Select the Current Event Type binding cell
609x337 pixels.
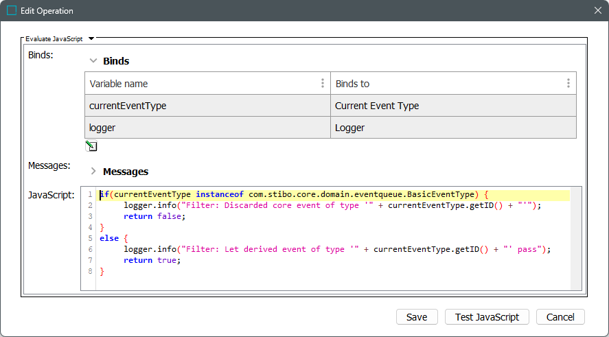click(453, 106)
